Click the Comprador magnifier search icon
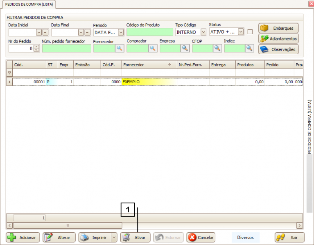 click(152, 48)
